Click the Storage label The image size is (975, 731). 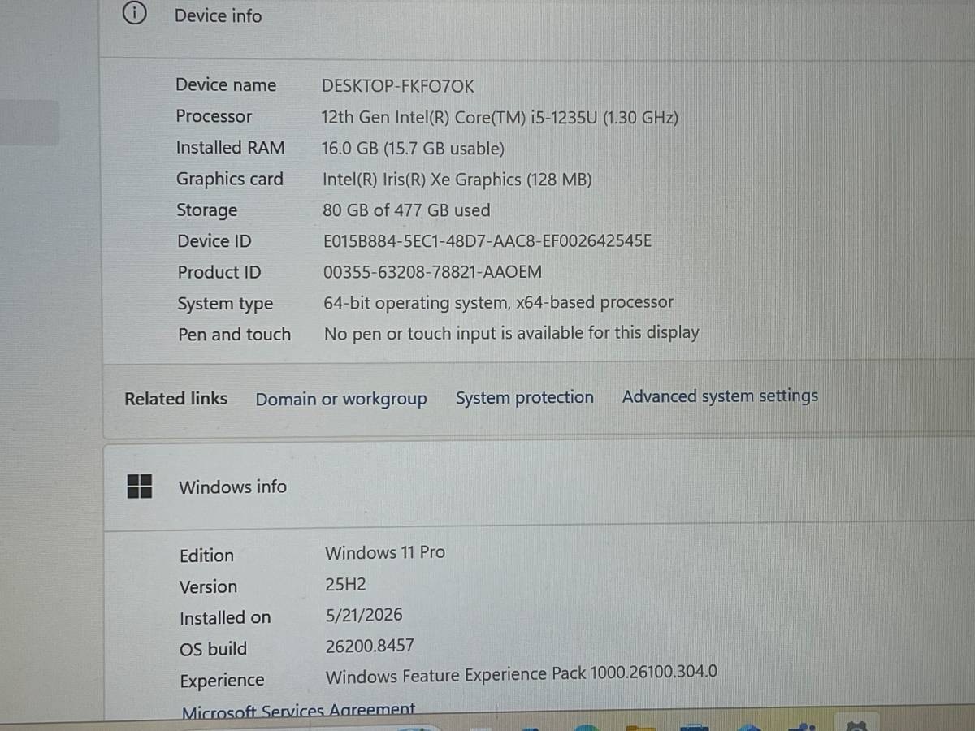207,210
